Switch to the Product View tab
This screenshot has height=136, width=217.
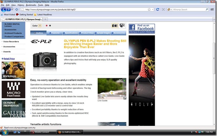coord(87,33)
